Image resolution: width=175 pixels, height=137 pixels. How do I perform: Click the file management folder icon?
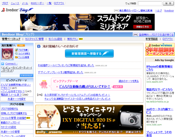(16, 57)
